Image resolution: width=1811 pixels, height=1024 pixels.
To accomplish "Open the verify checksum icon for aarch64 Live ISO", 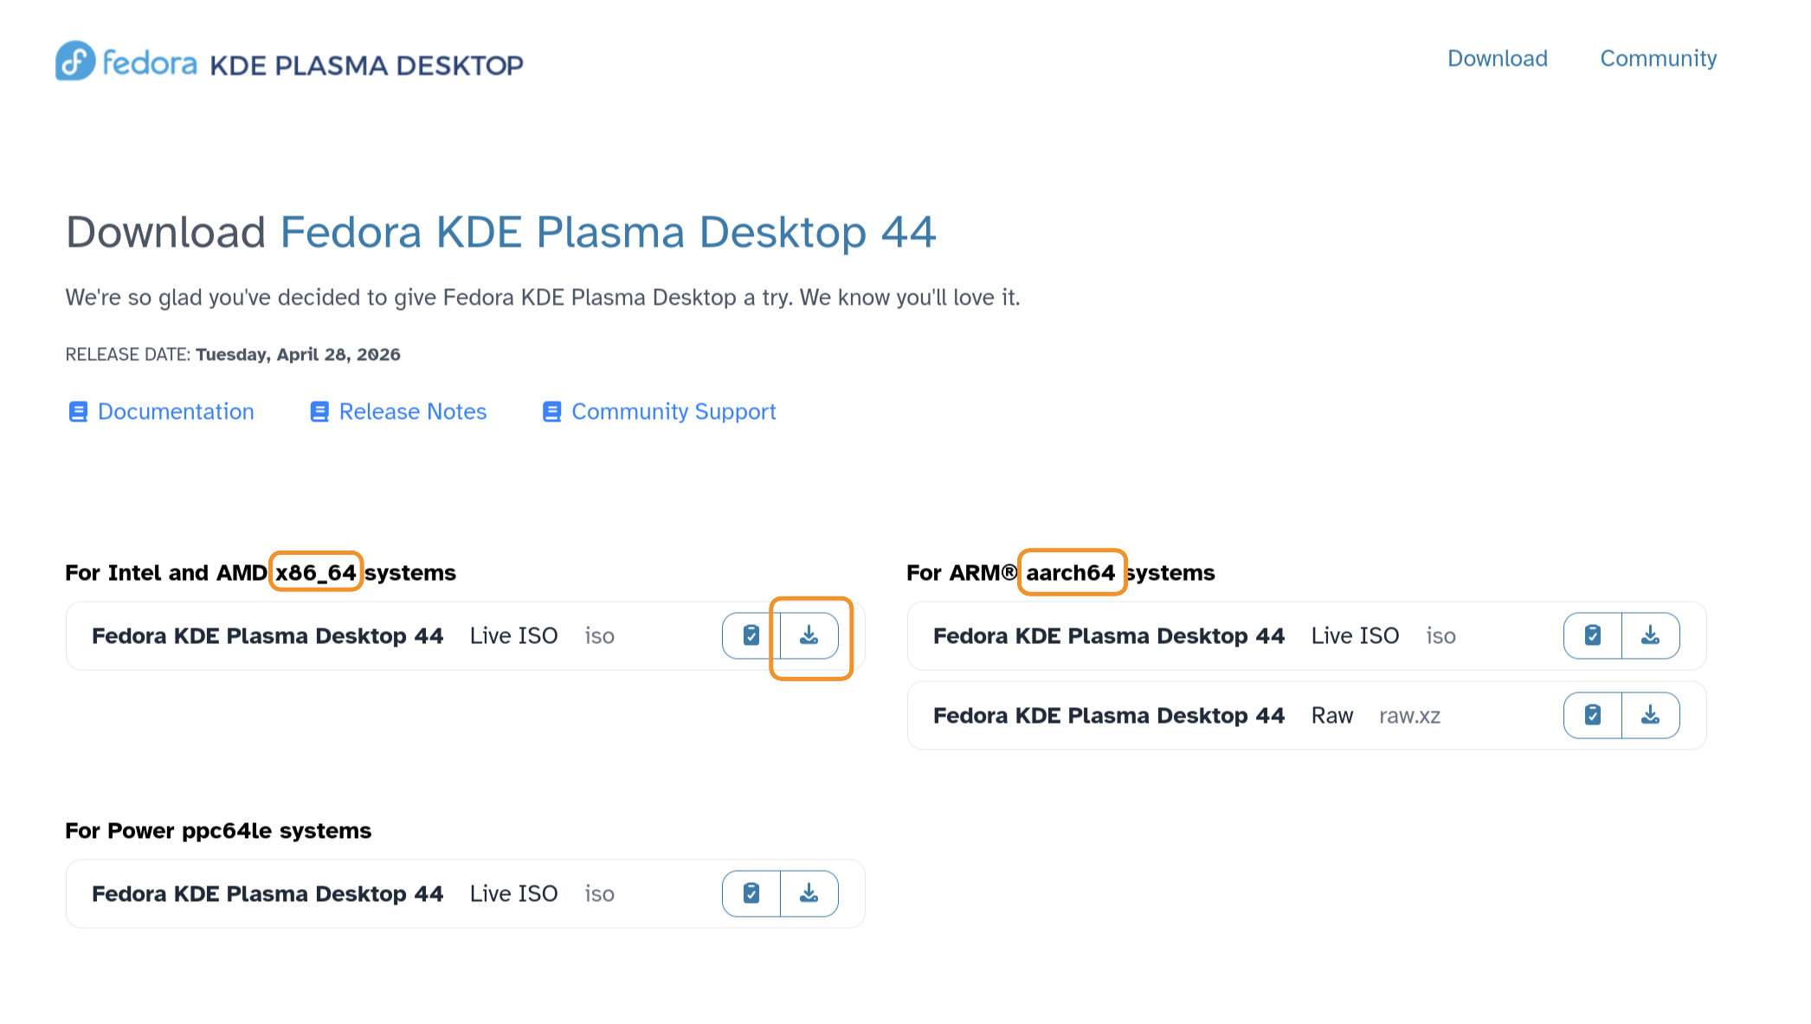I will pos(1593,635).
